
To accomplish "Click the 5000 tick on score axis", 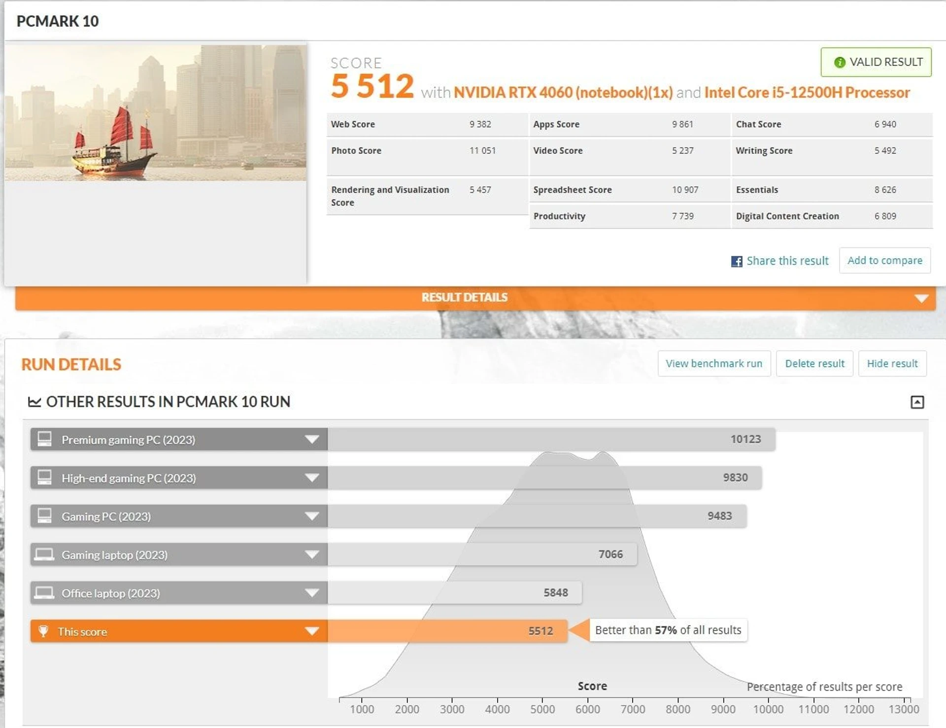I will click(x=542, y=709).
